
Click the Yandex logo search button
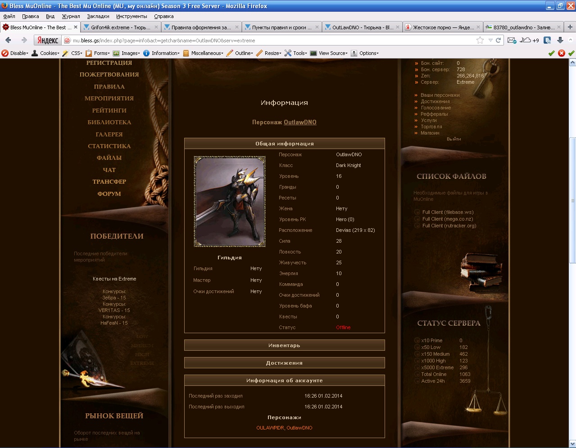(x=47, y=40)
